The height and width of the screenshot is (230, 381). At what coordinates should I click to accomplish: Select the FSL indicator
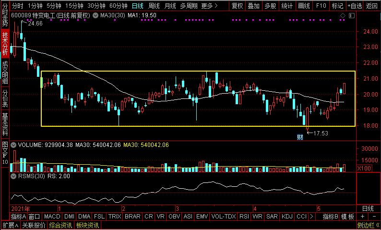(x=99, y=217)
